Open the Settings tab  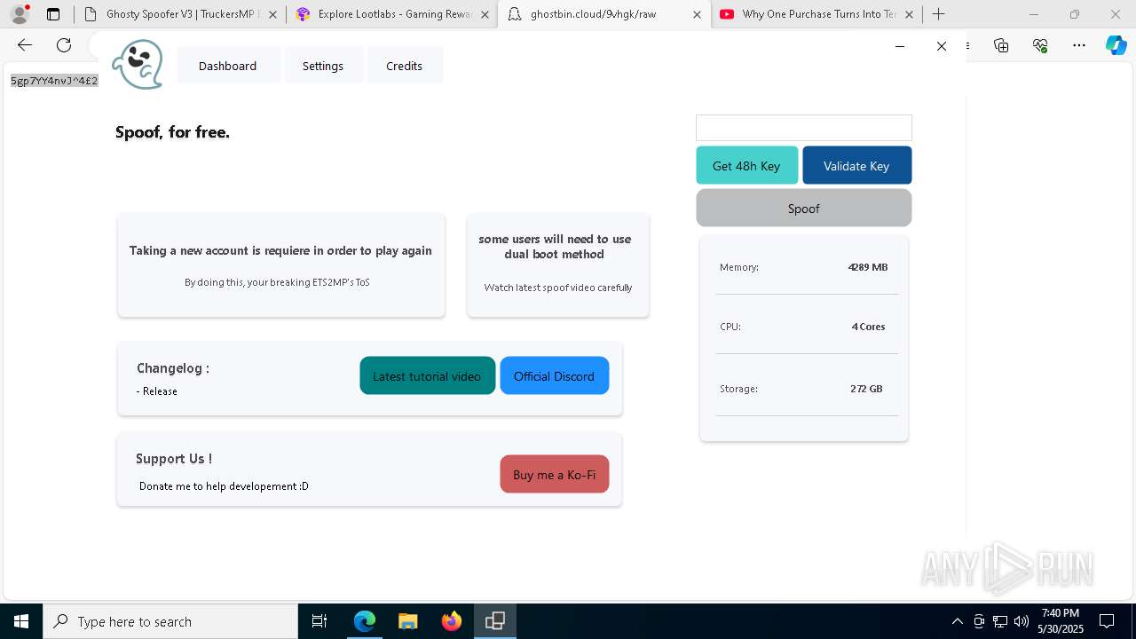pos(323,66)
